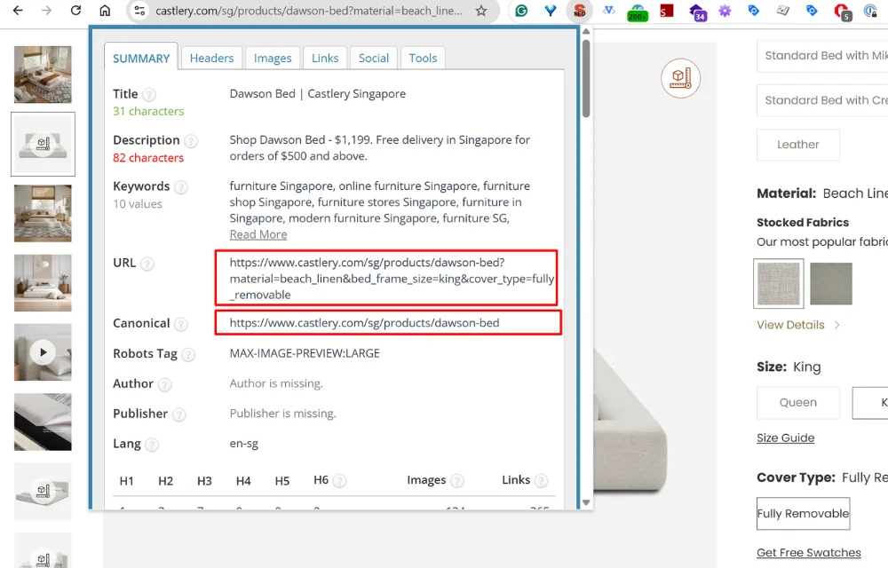Open the Social tab
Screen dimensions: 888x568
pyautogui.click(x=373, y=58)
